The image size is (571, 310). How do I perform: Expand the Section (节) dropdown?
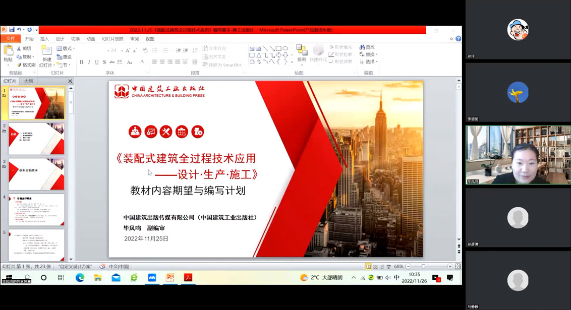[70, 65]
